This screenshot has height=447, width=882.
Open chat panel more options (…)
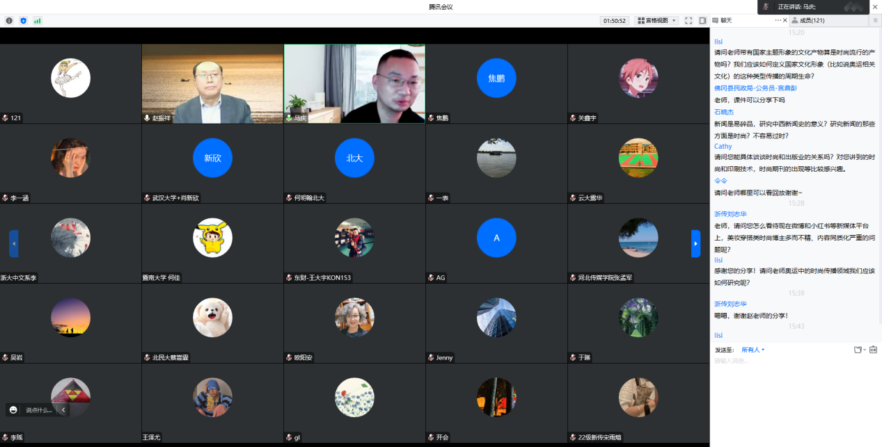coord(778,21)
